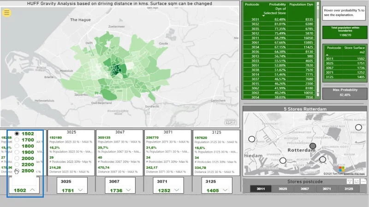Click surface value 1751 in store table
Screen dimensions: 369x207
pos(361,63)
